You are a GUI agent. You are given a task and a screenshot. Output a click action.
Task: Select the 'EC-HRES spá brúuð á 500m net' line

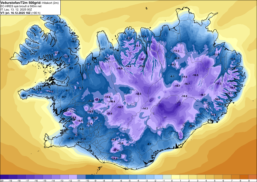pos(21,6)
